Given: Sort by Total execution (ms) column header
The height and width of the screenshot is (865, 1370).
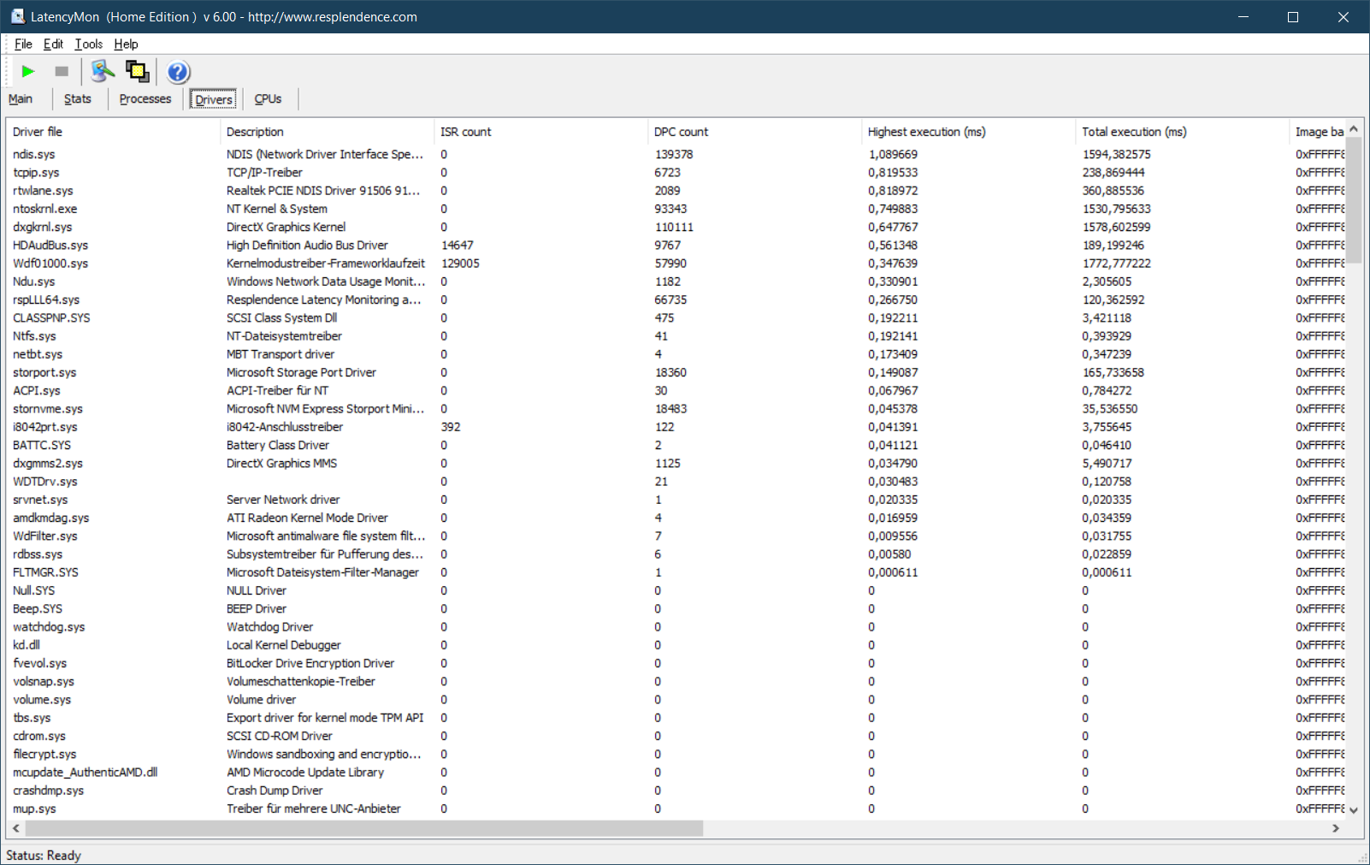Looking at the screenshot, I should [x=1182, y=132].
